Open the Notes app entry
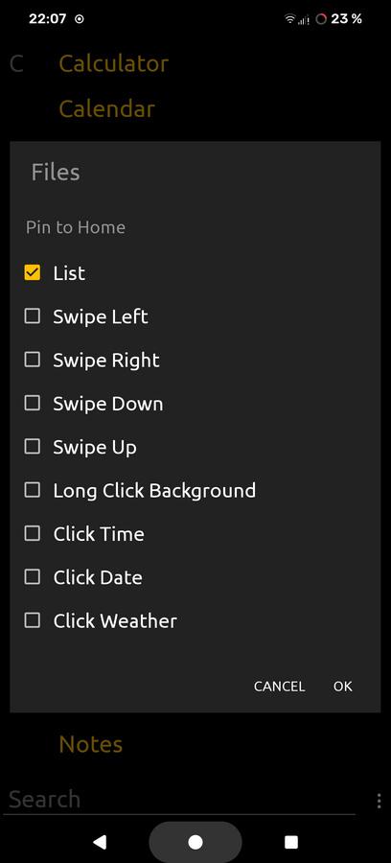This screenshot has width=391, height=863. [x=91, y=745]
